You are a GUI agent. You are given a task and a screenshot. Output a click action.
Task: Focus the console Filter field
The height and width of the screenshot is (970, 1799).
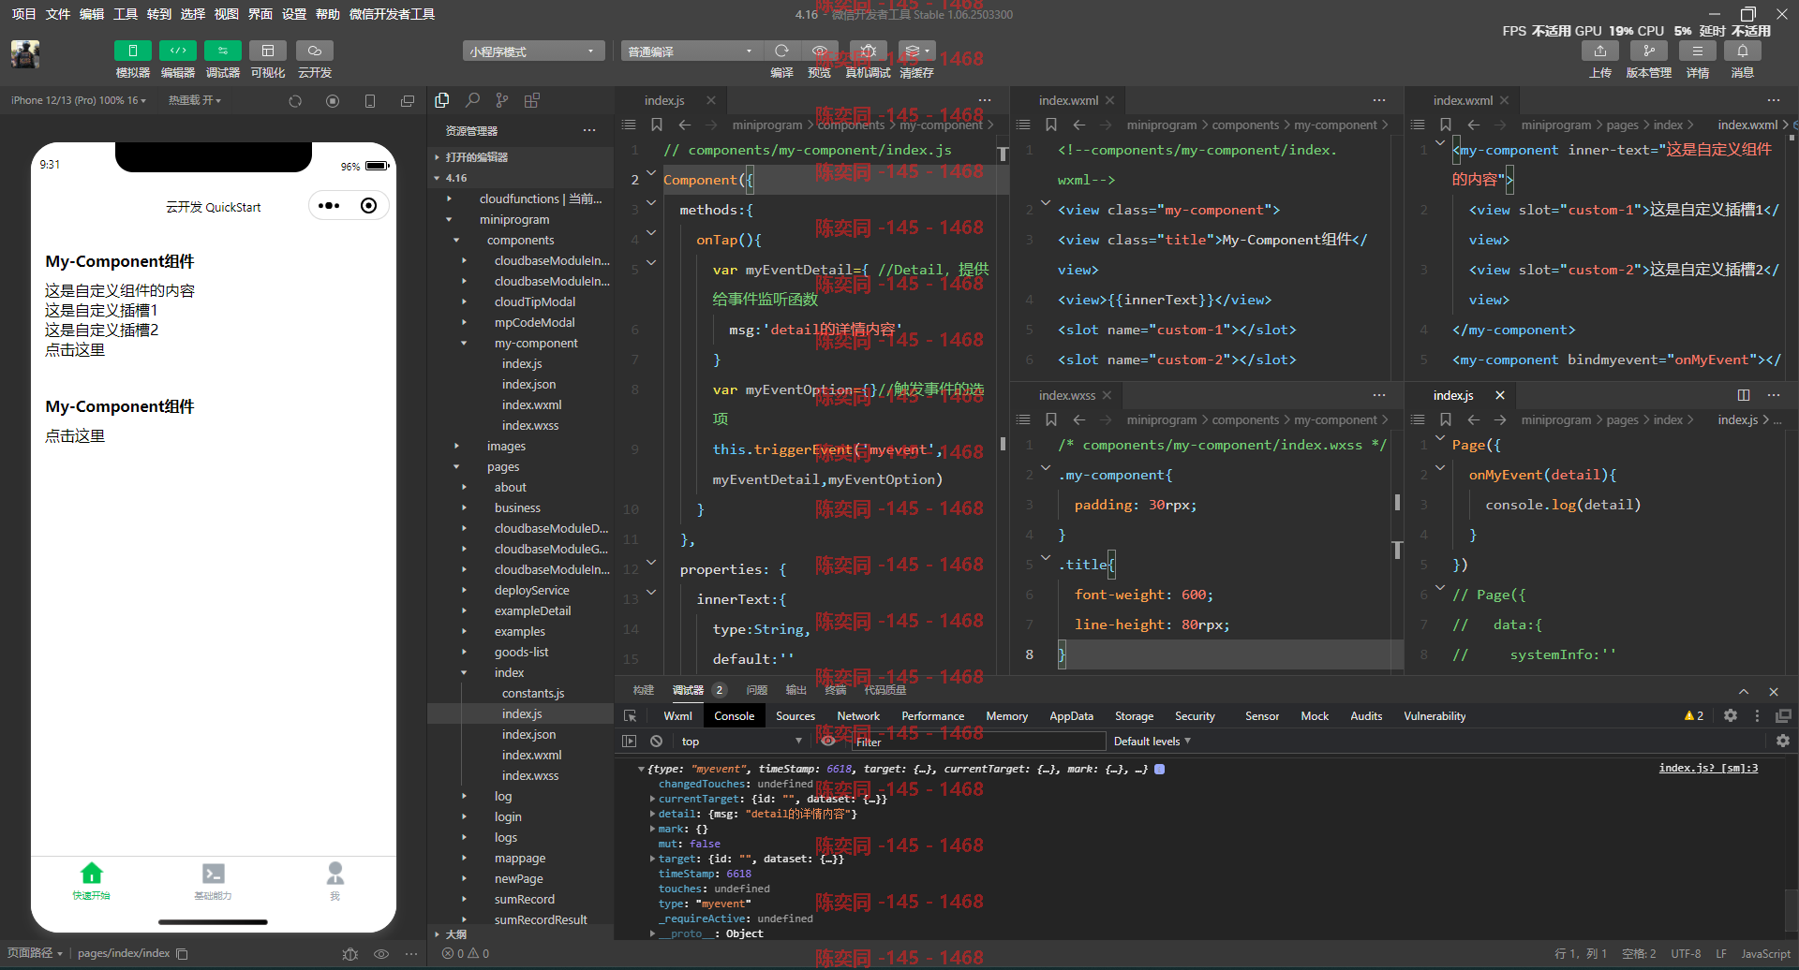tap(978, 742)
